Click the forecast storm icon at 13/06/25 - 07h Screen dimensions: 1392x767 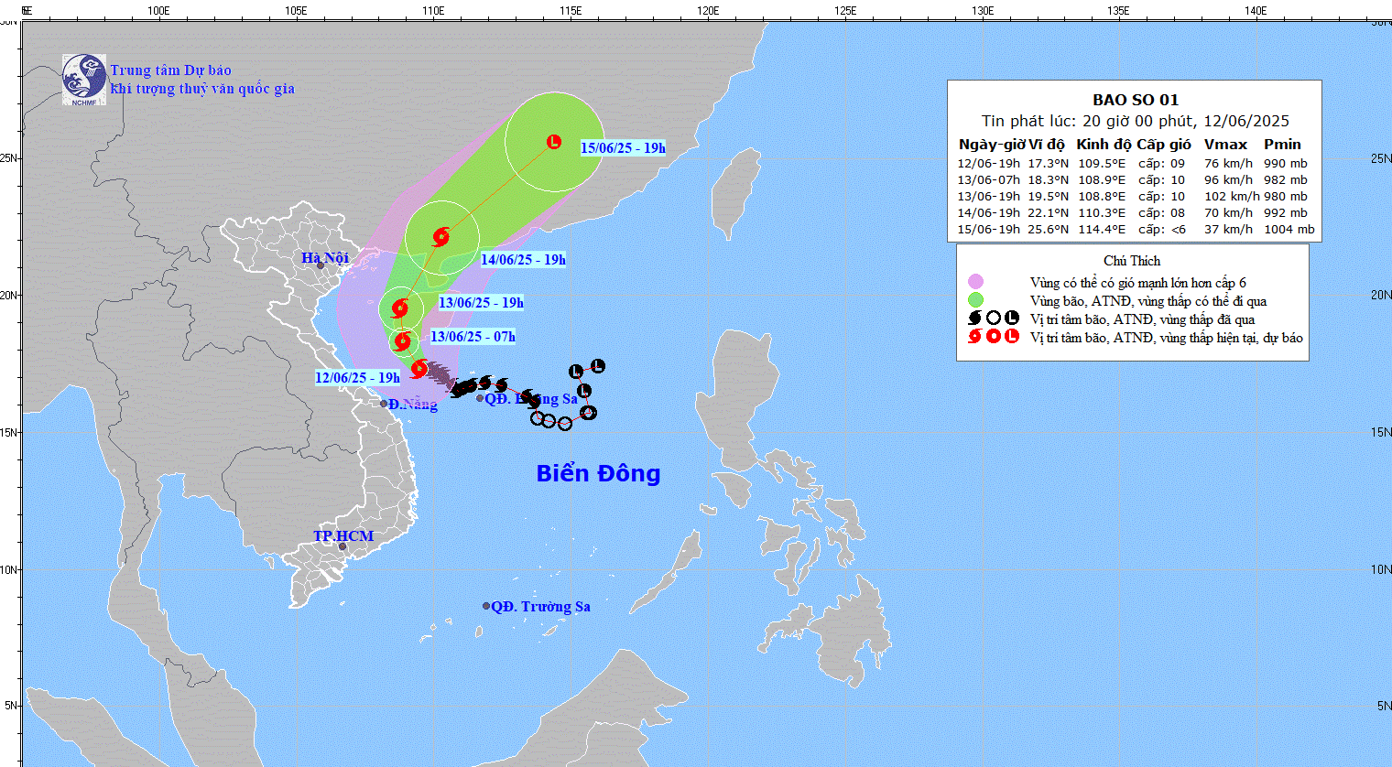tap(402, 341)
